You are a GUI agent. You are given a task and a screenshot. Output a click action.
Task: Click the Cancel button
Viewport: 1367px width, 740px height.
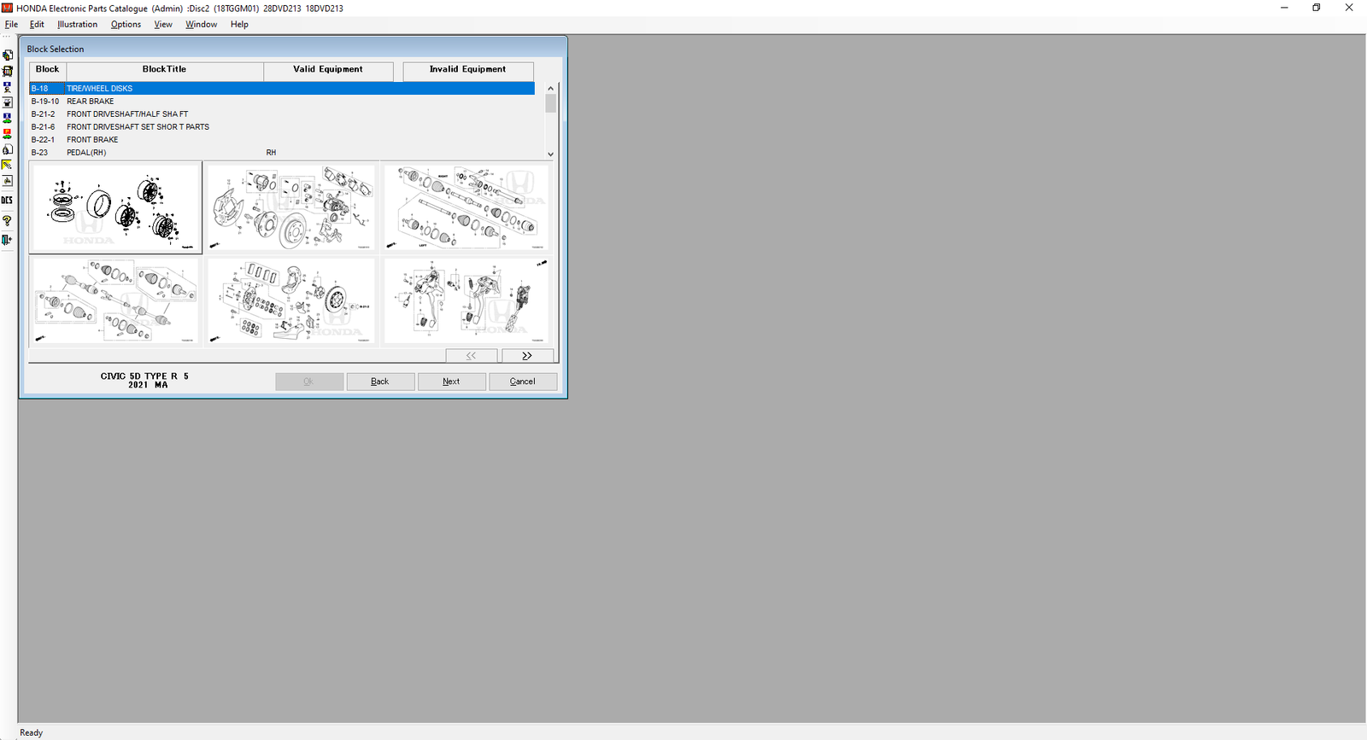[523, 382]
